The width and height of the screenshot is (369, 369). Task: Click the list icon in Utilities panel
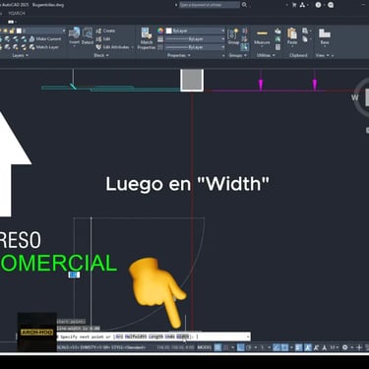click(x=277, y=47)
